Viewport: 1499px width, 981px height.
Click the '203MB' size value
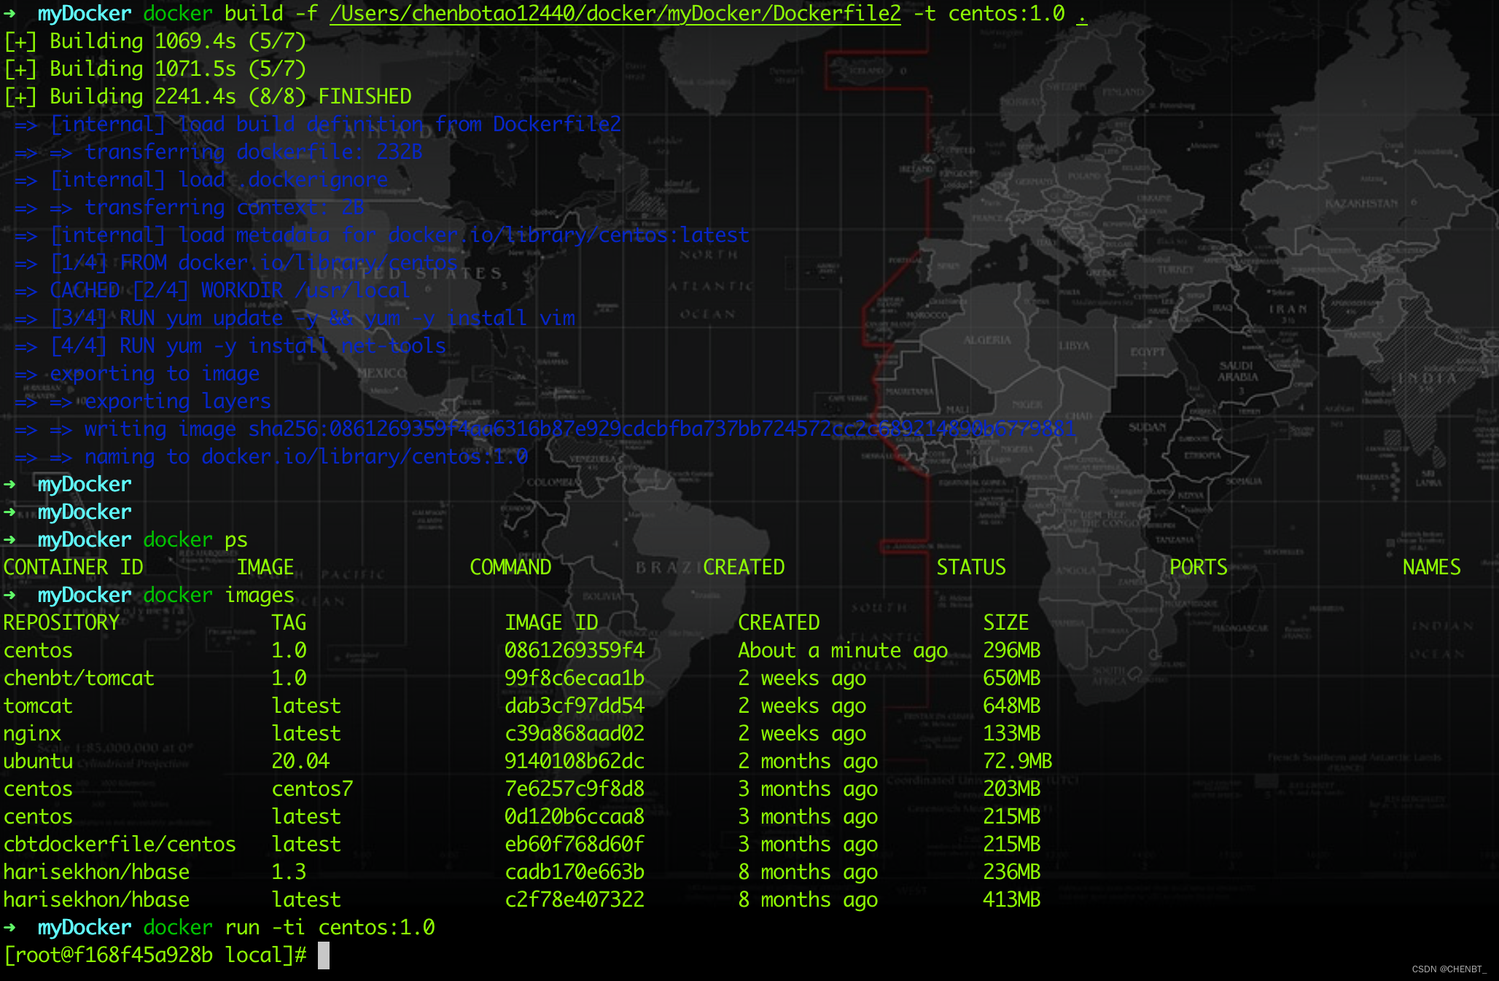(1012, 789)
